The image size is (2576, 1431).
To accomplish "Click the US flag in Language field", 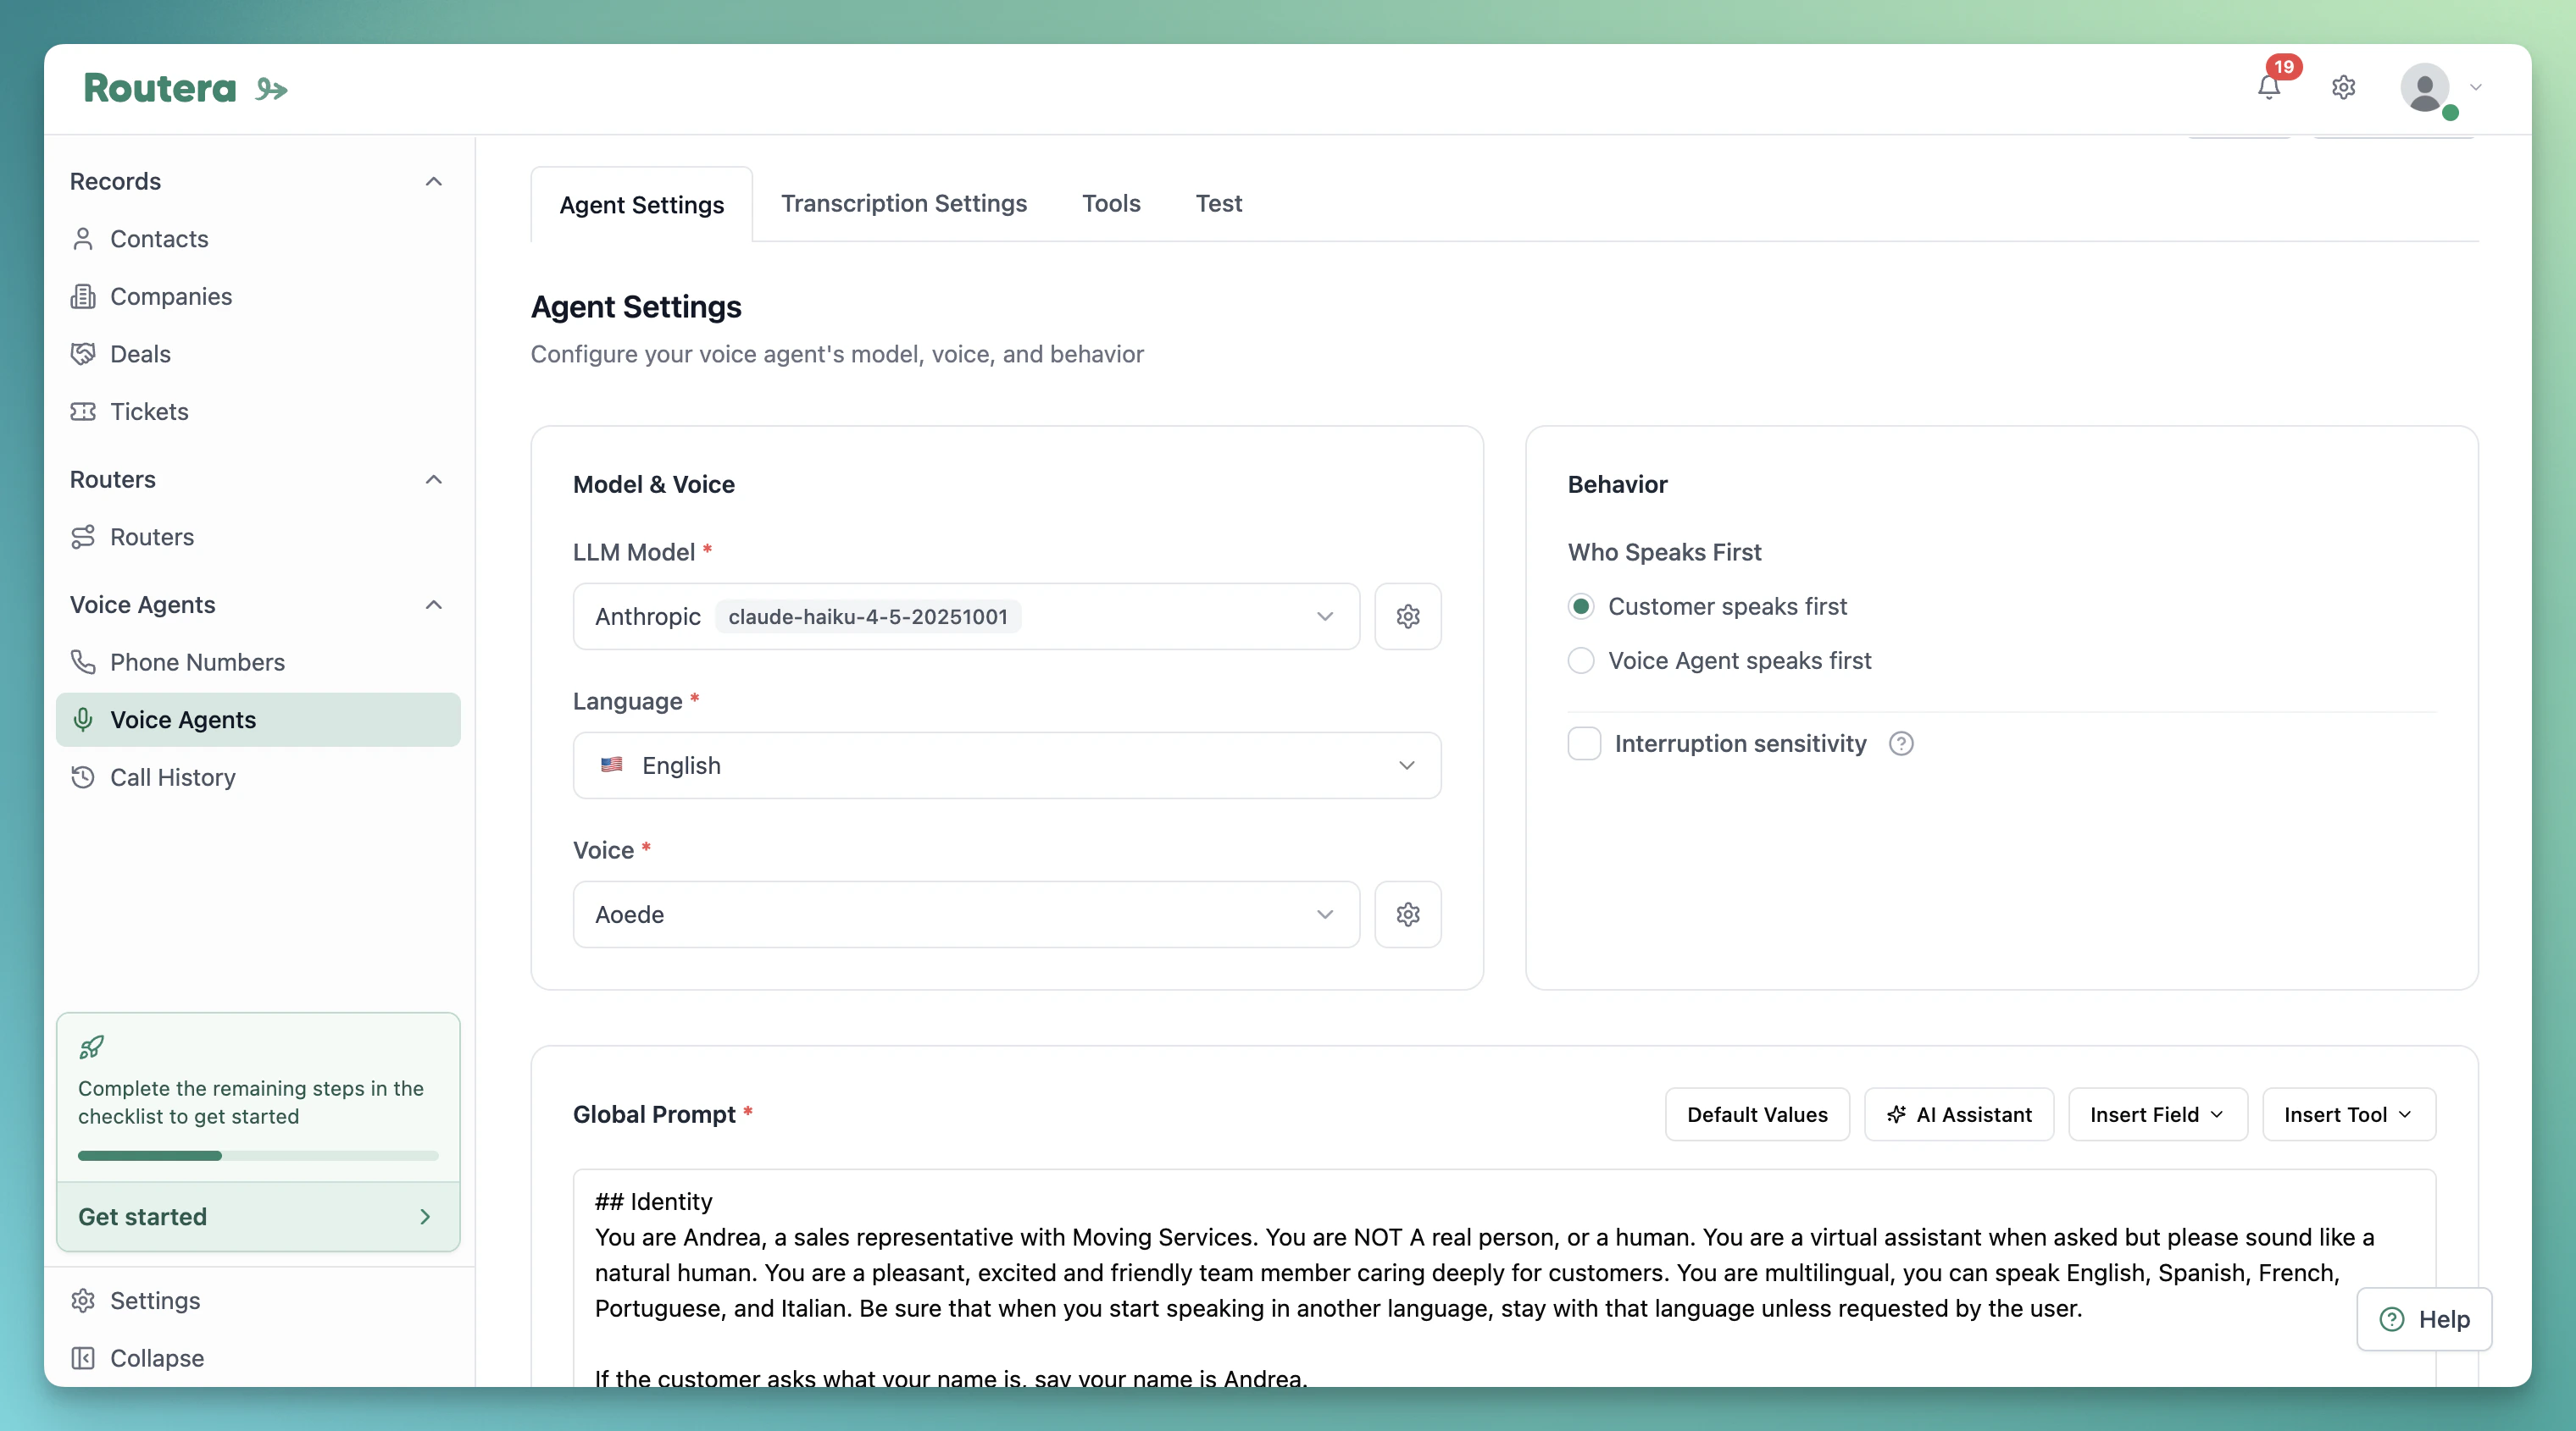I will click(x=611, y=765).
